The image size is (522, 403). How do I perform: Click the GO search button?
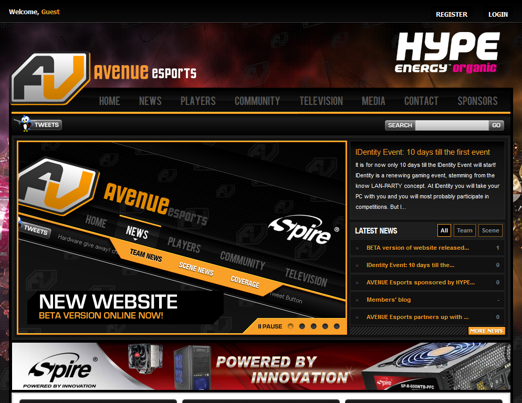click(496, 125)
